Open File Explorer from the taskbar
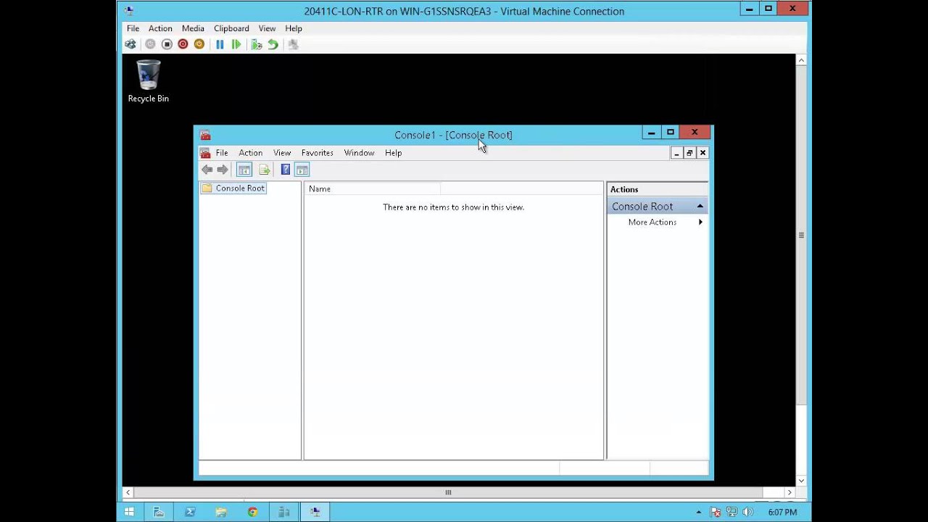This screenshot has width=928, height=522. (221, 512)
